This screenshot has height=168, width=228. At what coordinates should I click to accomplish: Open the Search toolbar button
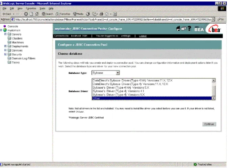point(48,14)
